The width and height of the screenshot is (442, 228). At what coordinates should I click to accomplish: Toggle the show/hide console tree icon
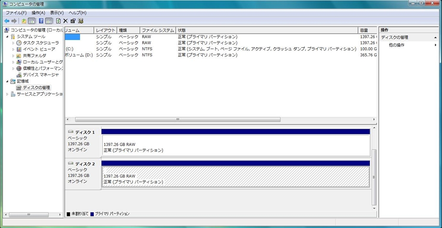point(32,21)
